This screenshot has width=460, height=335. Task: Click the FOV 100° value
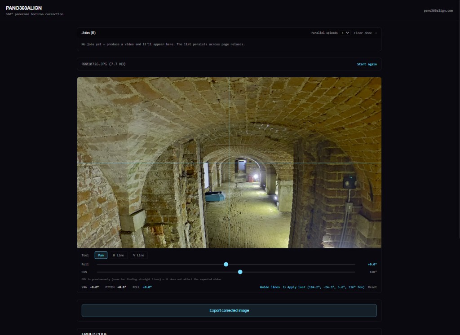tap(373, 272)
